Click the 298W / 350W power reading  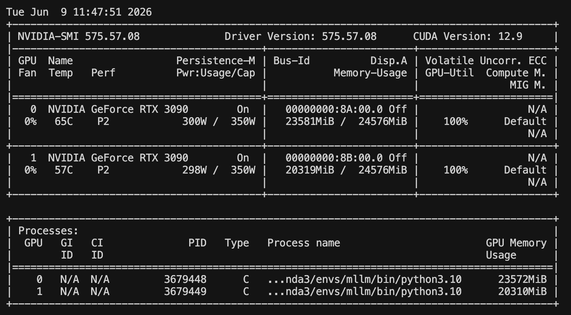click(x=219, y=170)
